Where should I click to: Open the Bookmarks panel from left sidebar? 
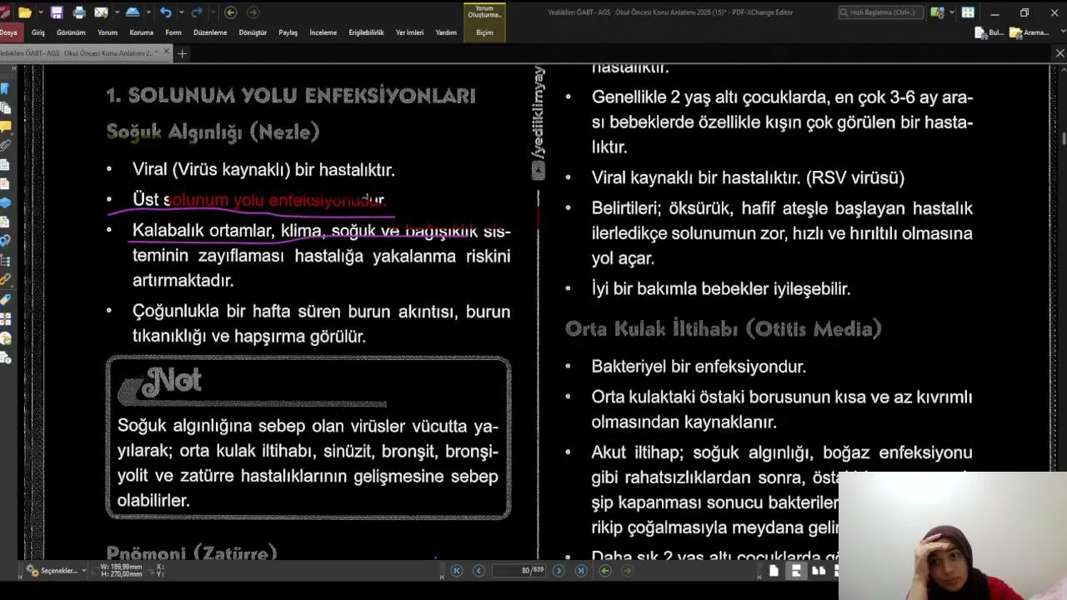[x=6, y=88]
